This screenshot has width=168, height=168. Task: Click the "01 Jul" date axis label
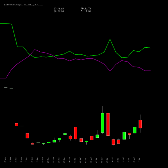tap(75, 160)
